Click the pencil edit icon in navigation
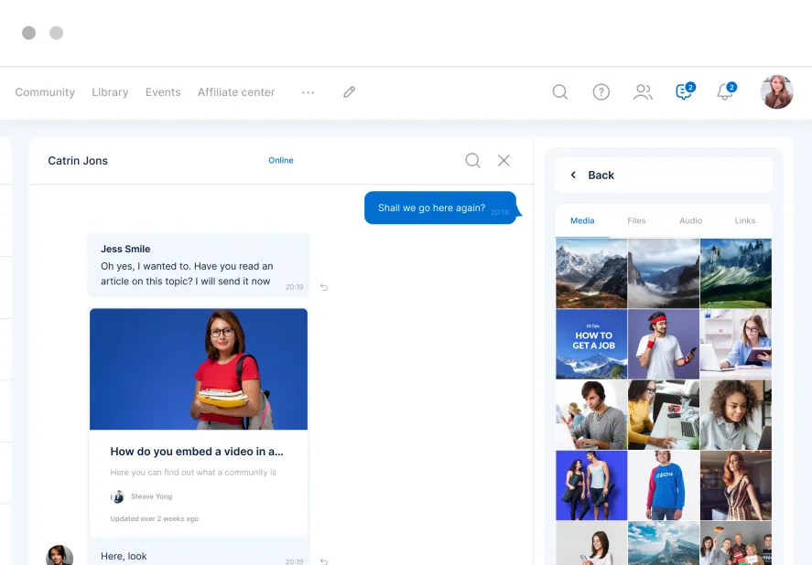 [x=349, y=92]
